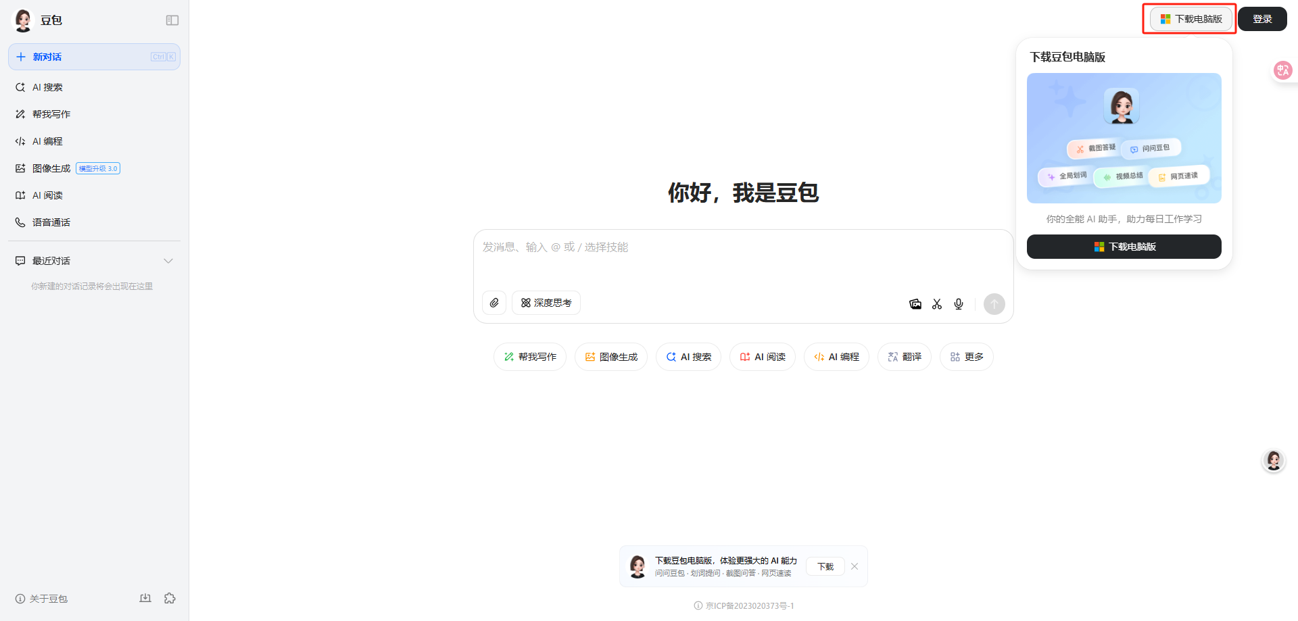The image size is (1298, 621).
Task: Upload an image with the picture icon
Action: (x=915, y=304)
